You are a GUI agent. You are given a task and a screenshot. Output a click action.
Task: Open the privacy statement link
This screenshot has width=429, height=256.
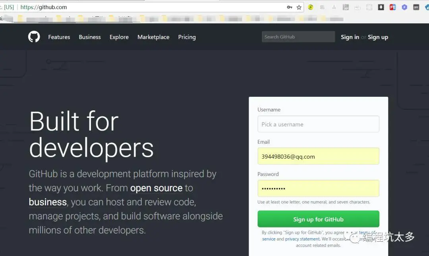[x=302, y=239]
